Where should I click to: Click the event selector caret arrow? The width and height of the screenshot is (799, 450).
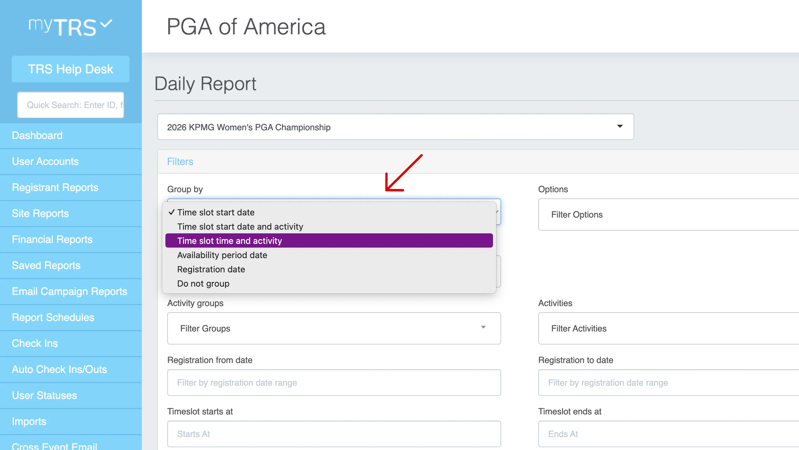coord(620,126)
